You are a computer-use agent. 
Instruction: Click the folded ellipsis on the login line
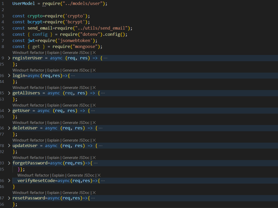point(73,76)
